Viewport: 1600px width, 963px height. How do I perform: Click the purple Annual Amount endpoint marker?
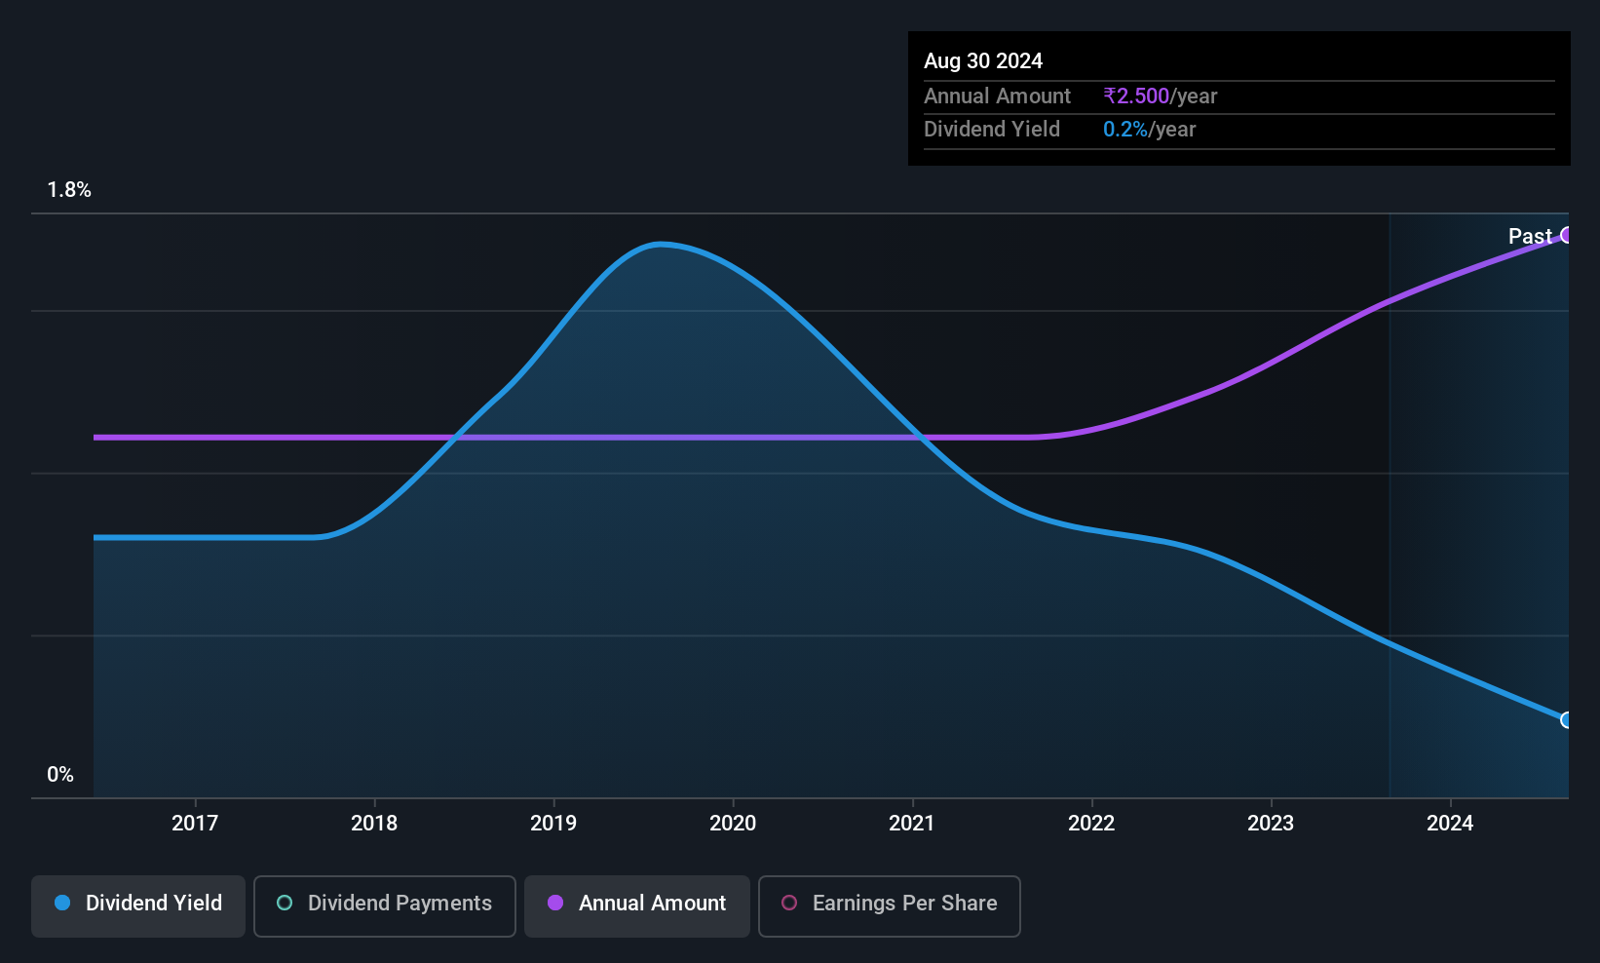[x=1567, y=235]
